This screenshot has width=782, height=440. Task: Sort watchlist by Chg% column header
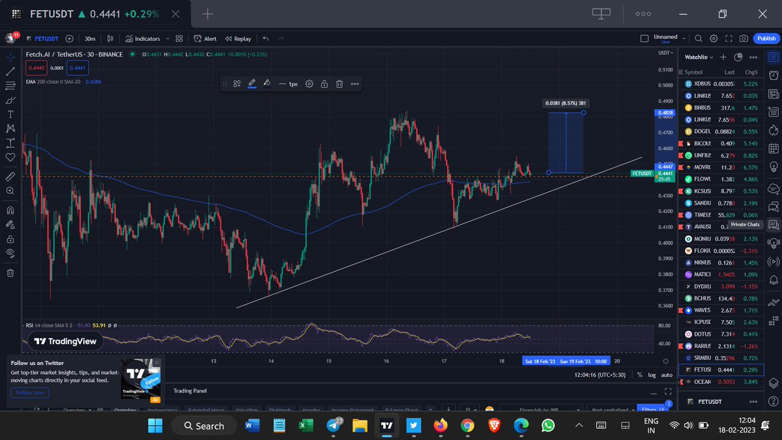coord(751,72)
